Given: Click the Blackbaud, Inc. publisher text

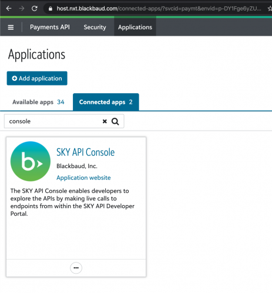Looking at the screenshot, I should coord(77,166).
